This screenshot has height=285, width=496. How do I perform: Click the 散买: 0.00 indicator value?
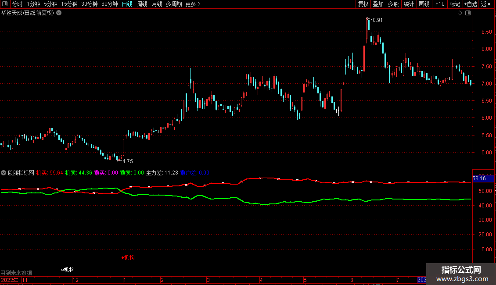tap(106, 173)
